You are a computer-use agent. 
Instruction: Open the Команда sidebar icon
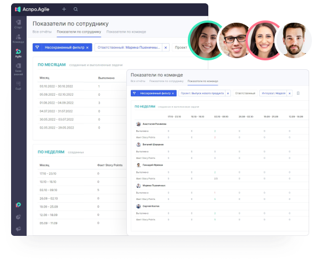[x=18, y=38]
